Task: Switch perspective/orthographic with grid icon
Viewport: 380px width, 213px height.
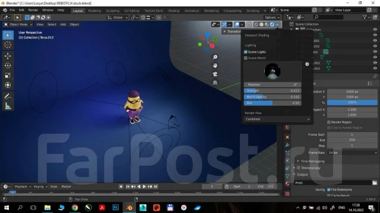Action: pos(215,83)
